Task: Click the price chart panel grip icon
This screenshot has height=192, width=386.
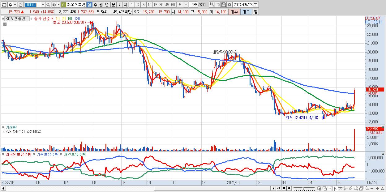Action: click(3, 19)
